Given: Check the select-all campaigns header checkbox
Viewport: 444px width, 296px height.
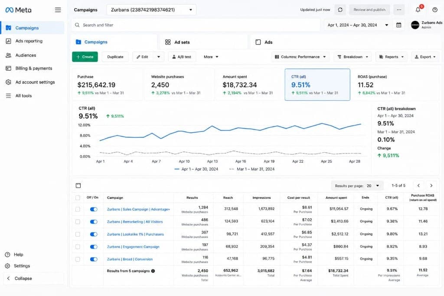Looking at the screenshot, I should coord(78,197).
